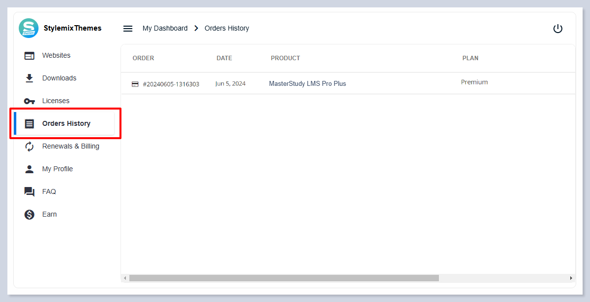Click the Downloads arrow icon
Viewport: 590px width, 302px height.
click(30, 78)
